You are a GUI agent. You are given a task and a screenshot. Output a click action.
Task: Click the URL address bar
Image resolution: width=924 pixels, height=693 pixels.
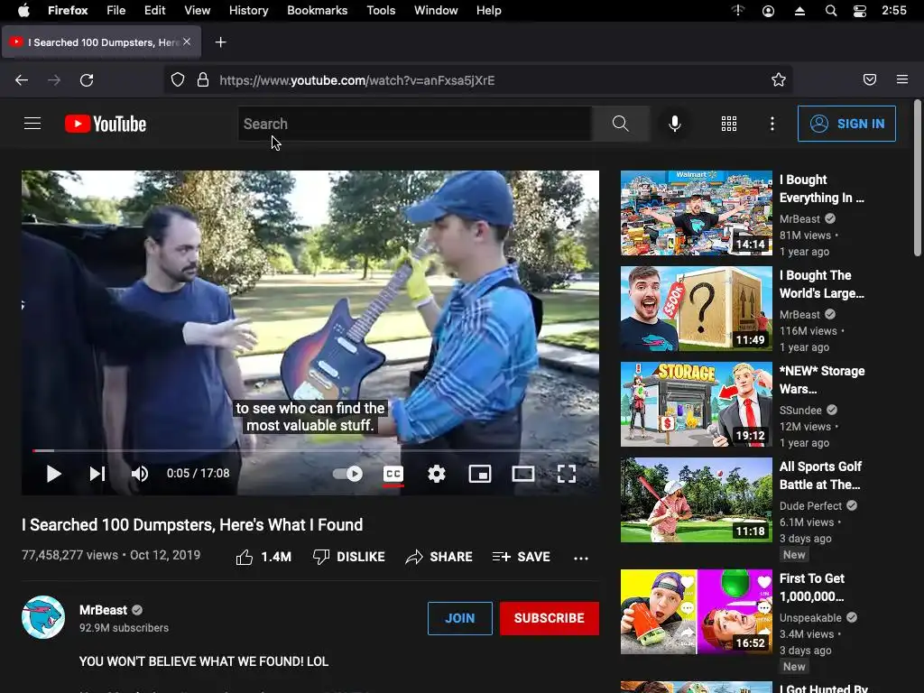[x=477, y=80]
